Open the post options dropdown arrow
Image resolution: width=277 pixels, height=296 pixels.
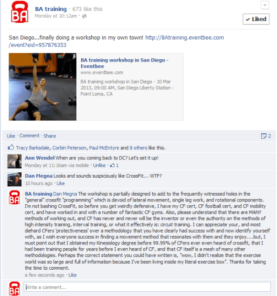point(265,5)
